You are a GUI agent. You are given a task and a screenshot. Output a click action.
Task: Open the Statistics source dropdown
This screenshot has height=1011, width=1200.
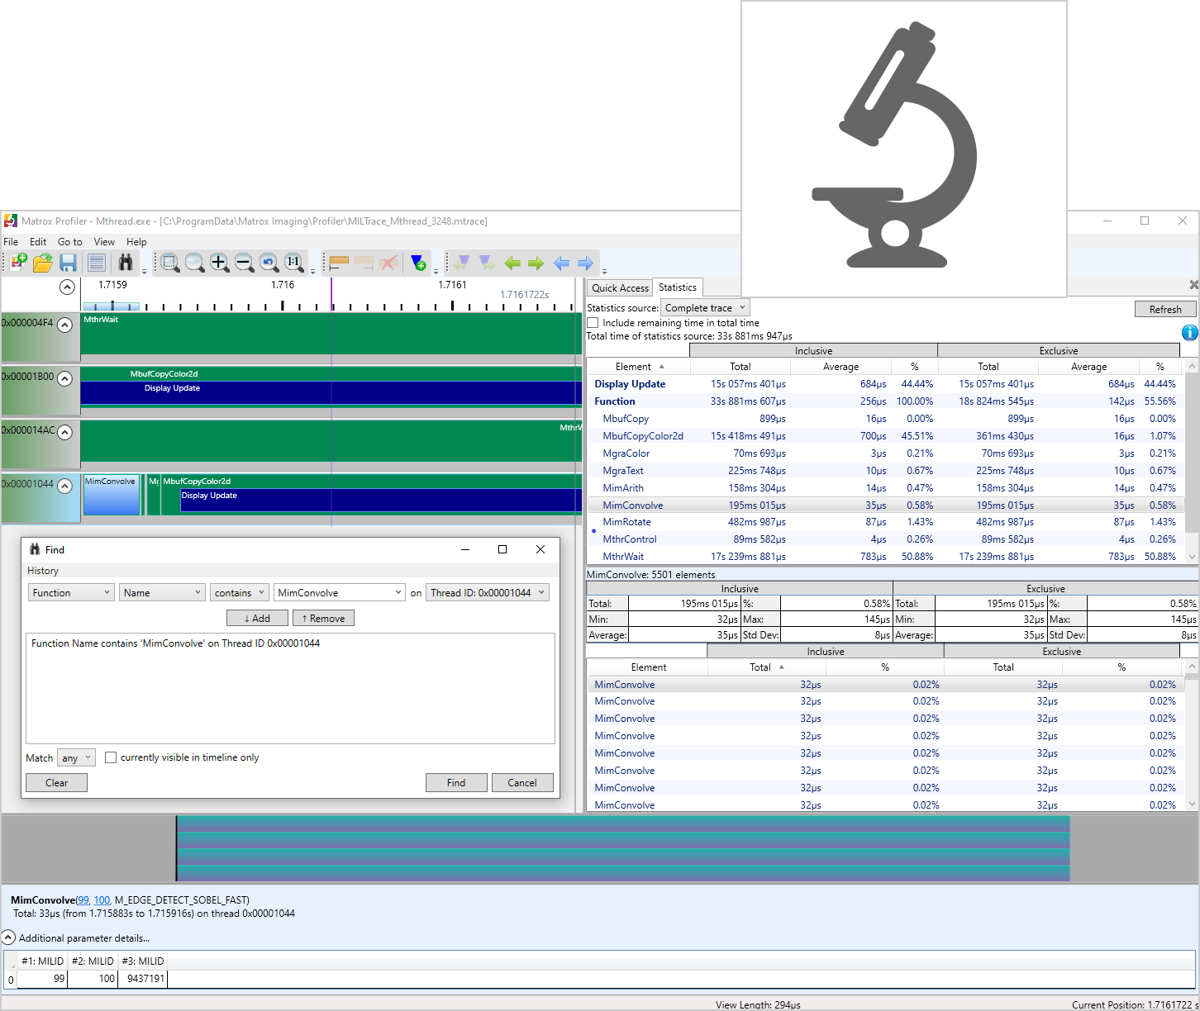tap(704, 308)
